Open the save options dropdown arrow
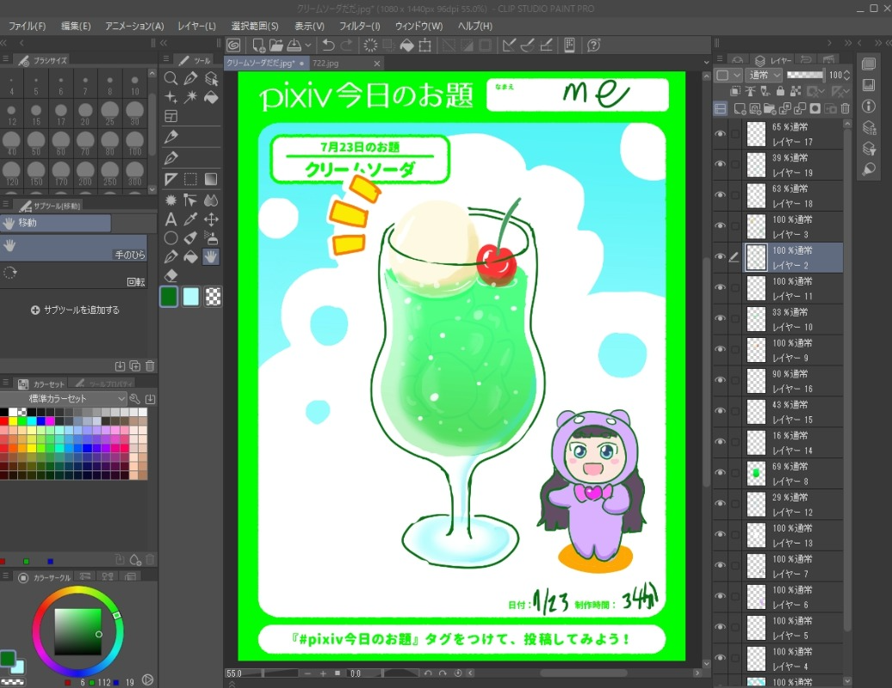Viewport: 892px width, 688px height. [307, 45]
